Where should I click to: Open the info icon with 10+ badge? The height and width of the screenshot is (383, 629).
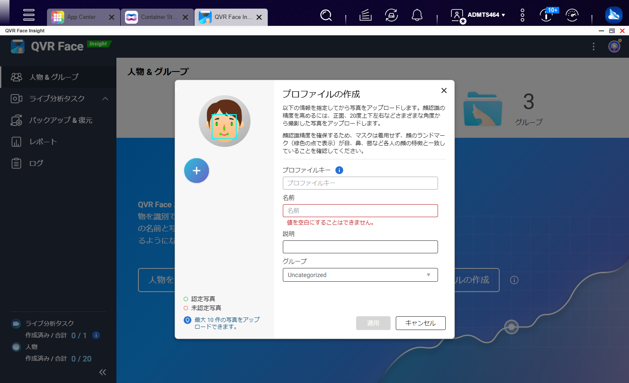547,15
